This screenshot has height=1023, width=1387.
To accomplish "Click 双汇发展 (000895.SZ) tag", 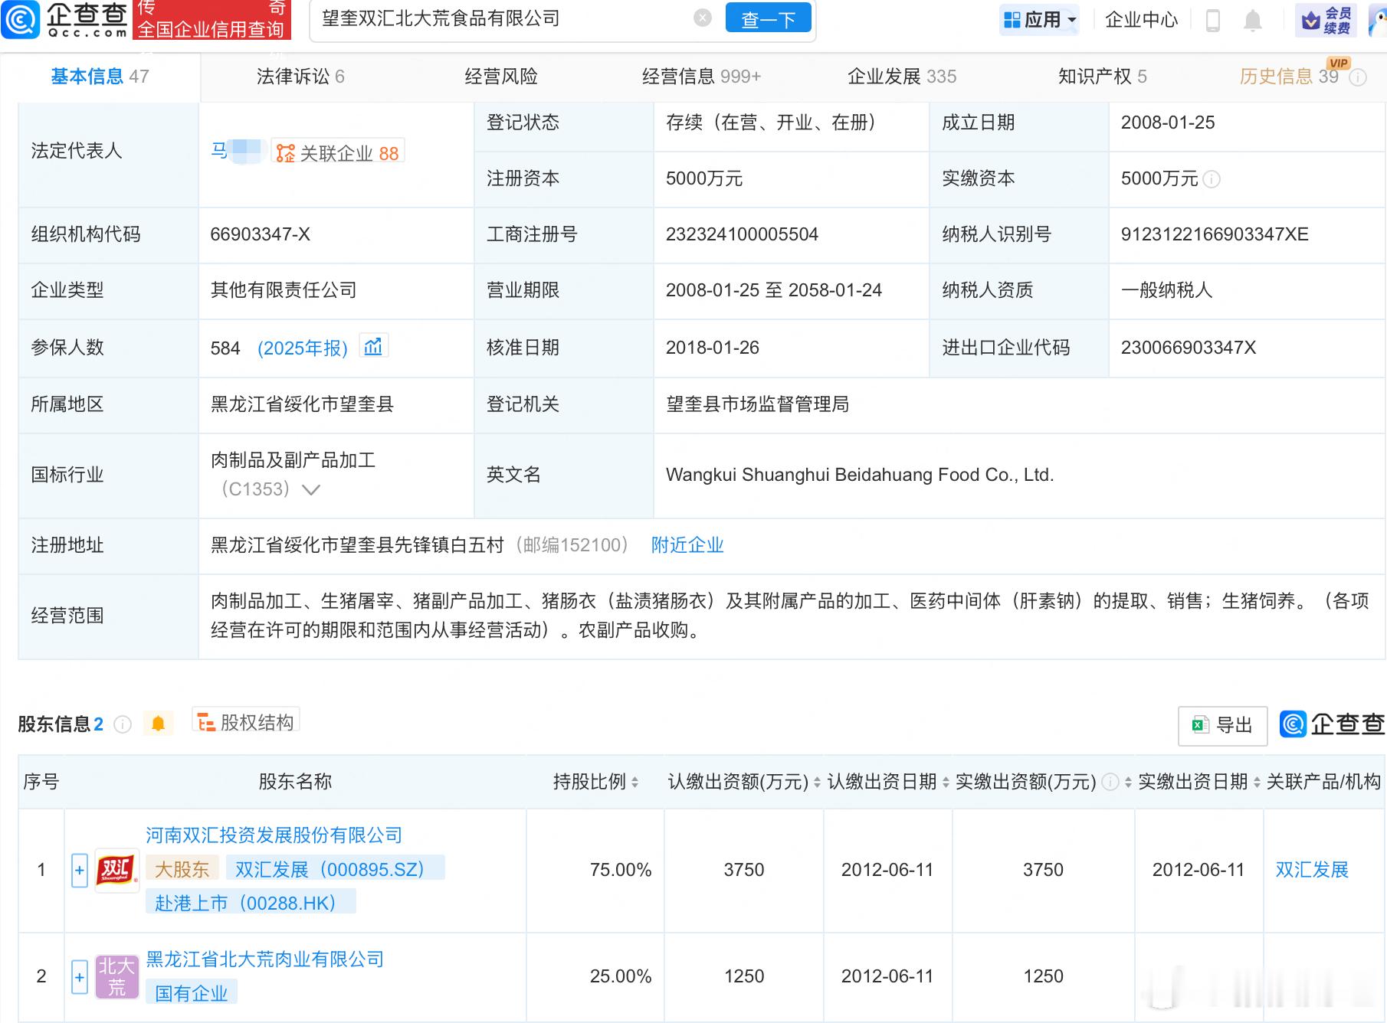I will [x=335, y=869].
